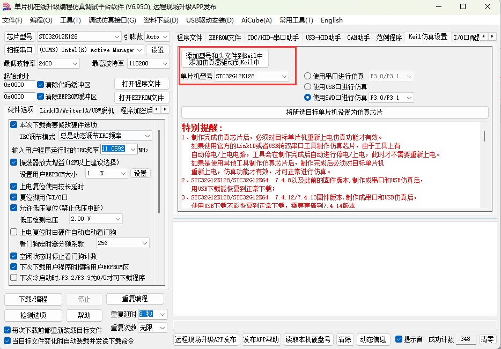Image resolution: width=501 pixels, height=349 pixels.
Task: Click 添加型号和头文件到Keil中 button
Action: coord(224,59)
